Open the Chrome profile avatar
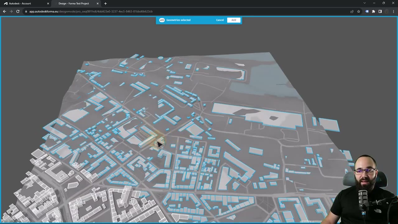Image resolution: width=398 pixels, height=224 pixels. coord(387,12)
